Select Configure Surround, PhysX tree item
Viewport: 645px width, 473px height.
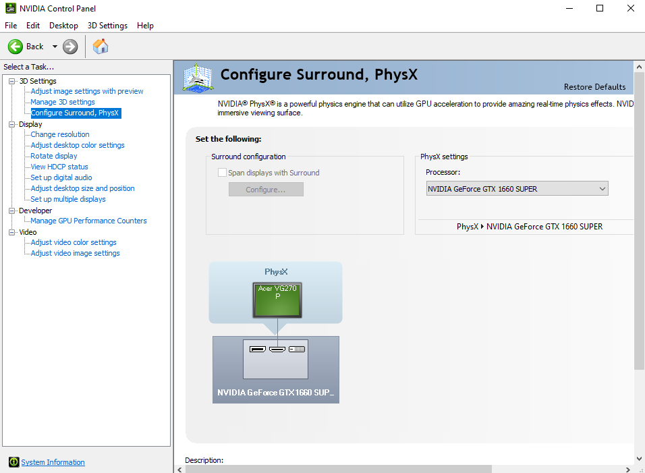(x=75, y=113)
